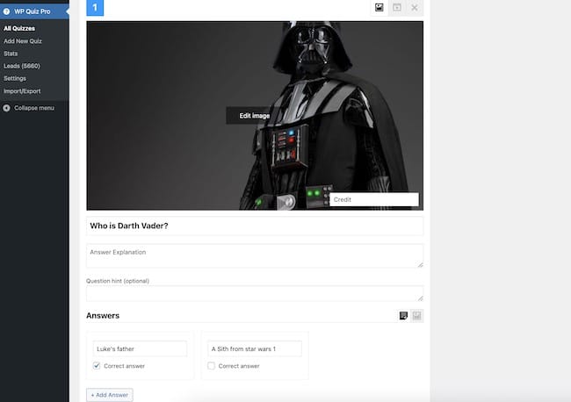
Task: Focus the Question hint textarea
Action: click(x=255, y=293)
